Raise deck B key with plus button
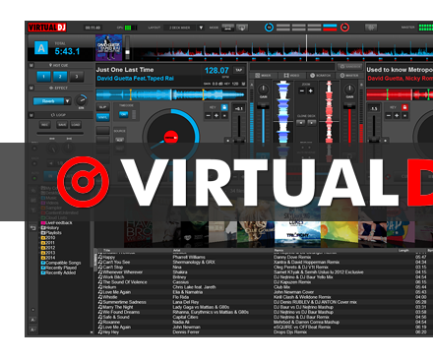 pos(397,115)
